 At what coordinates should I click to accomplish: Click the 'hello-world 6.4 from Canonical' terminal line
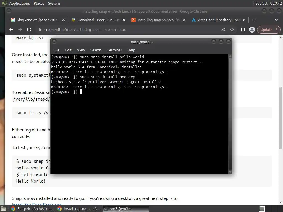[96, 67]
